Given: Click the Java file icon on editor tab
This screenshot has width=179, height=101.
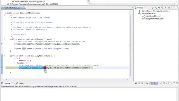Looking at the screenshot, I should pyautogui.click(x=2, y=8).
